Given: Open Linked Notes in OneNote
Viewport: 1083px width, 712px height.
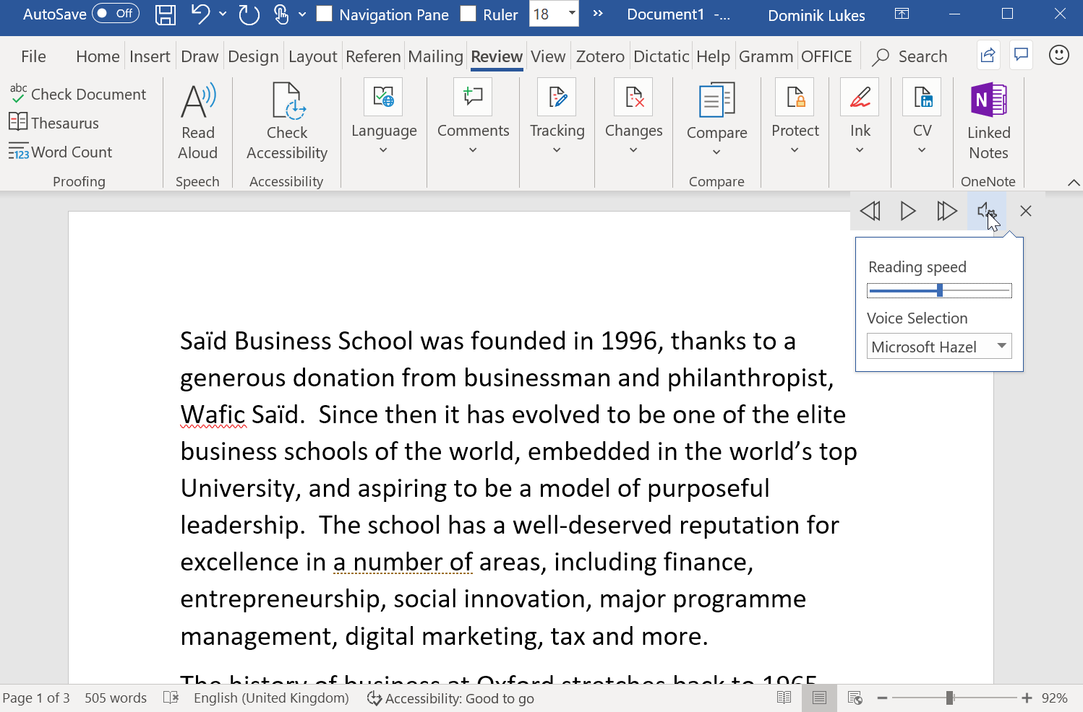Looking at the screenshot, I should tap(988, 121).
